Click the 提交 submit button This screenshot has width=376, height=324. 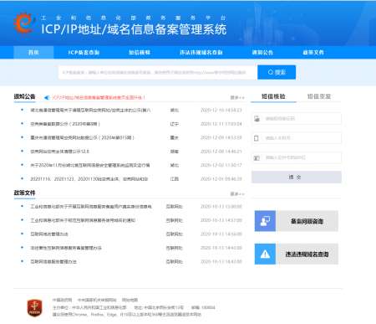pyautogui.click(x=297, y=177)
